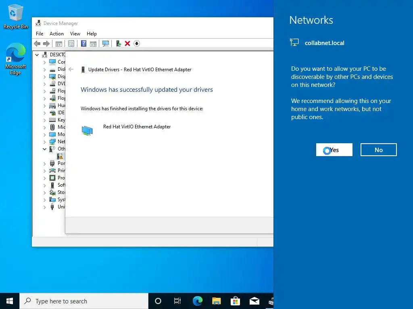Select the System devices tree row
413x309 pixels.
[x=57, y=200]
